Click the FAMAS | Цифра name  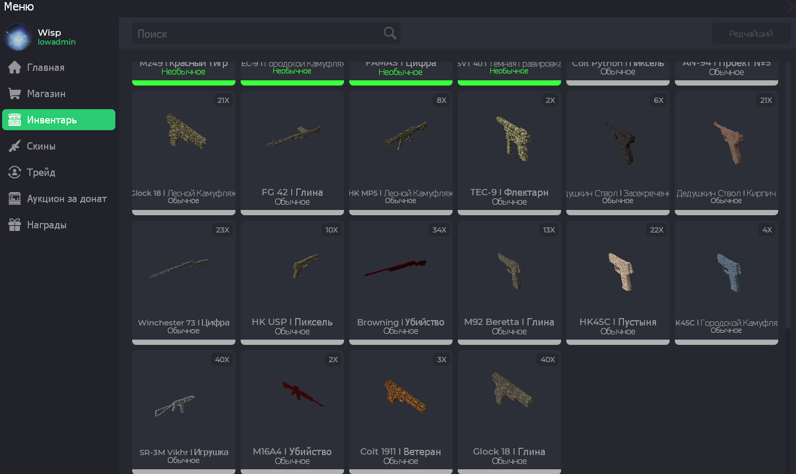coord(401,64)
